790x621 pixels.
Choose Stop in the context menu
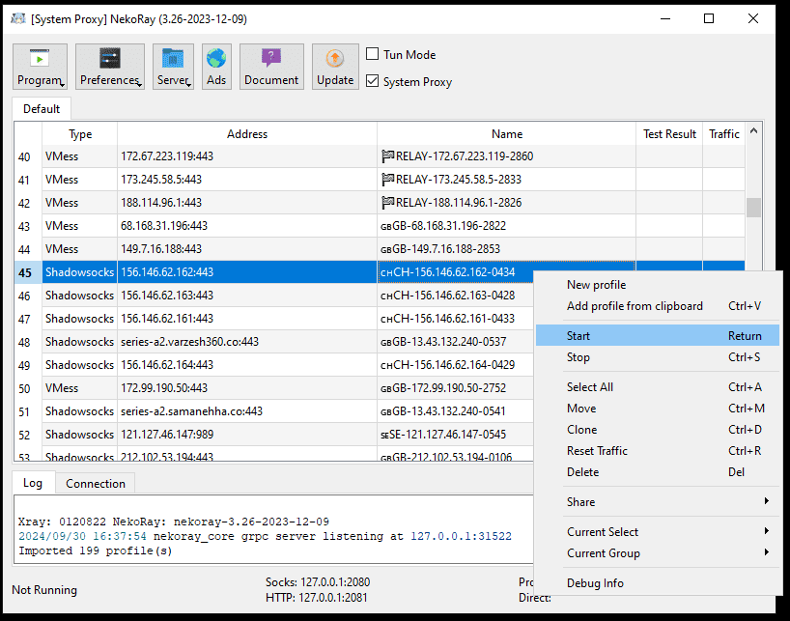[658, 357]
